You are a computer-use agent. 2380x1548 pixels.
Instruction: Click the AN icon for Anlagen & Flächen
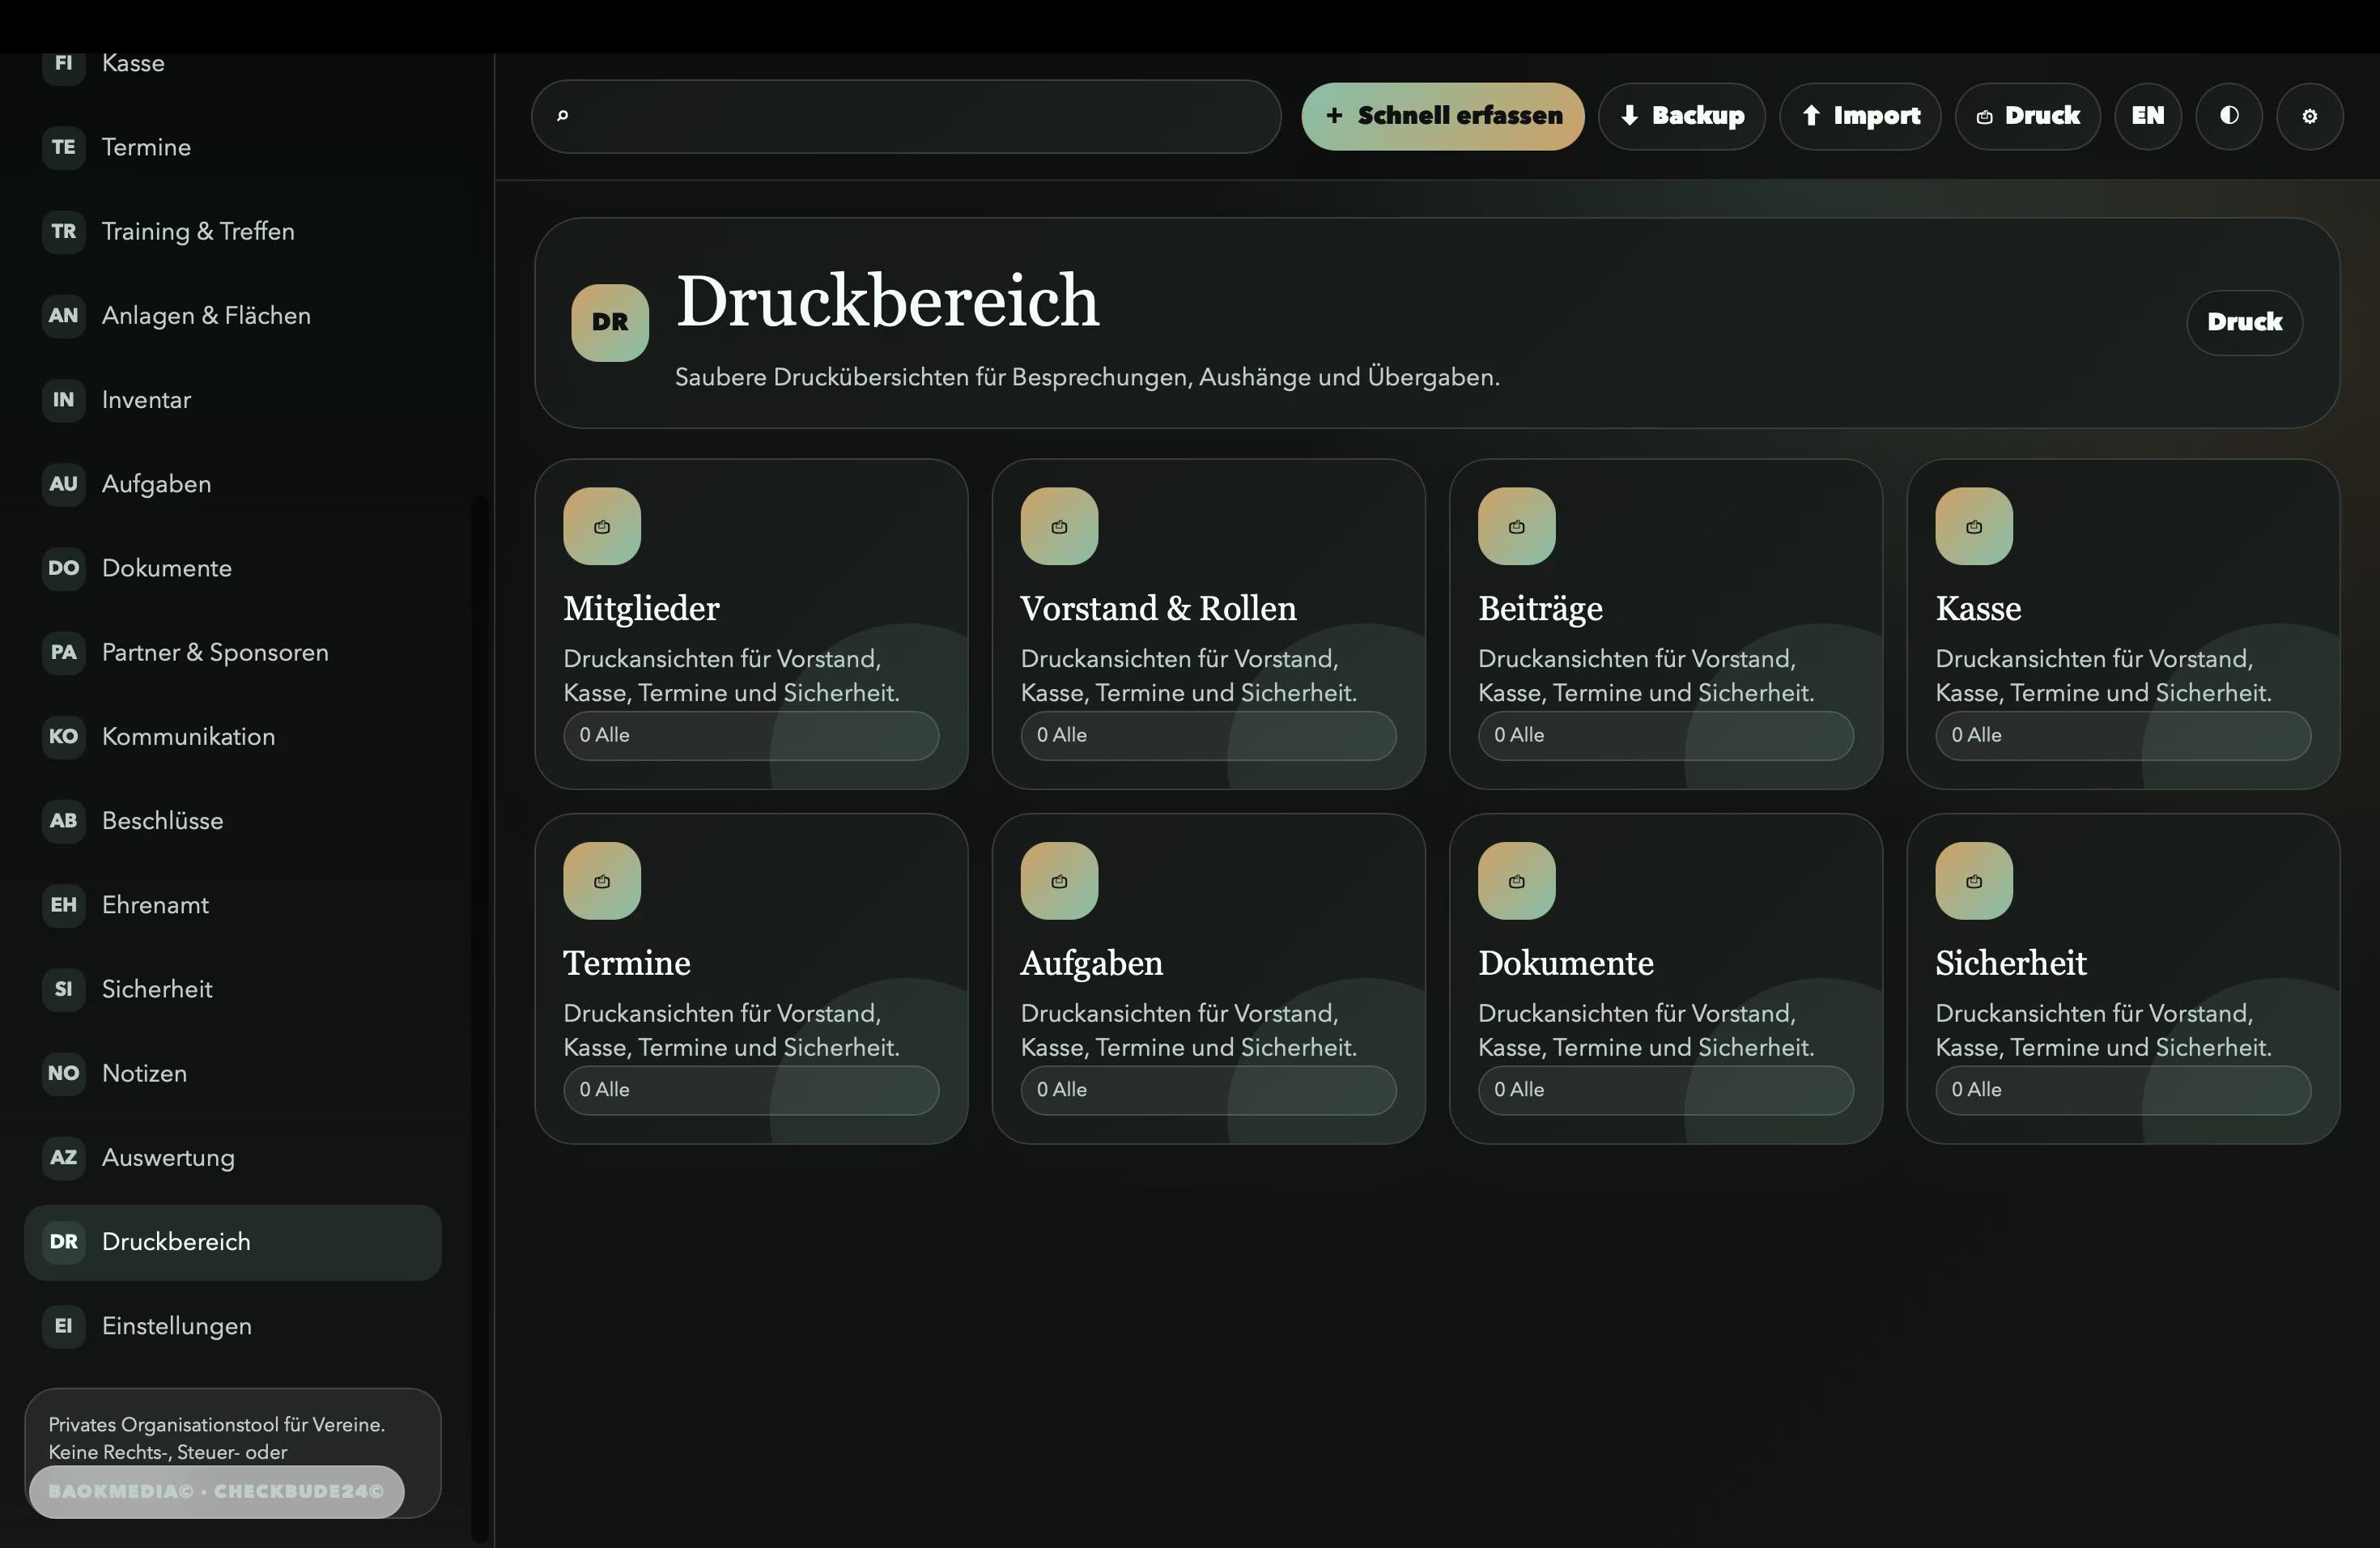(x=63, y=315)
